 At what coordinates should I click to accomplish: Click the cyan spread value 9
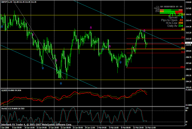(x=182, y=17)
